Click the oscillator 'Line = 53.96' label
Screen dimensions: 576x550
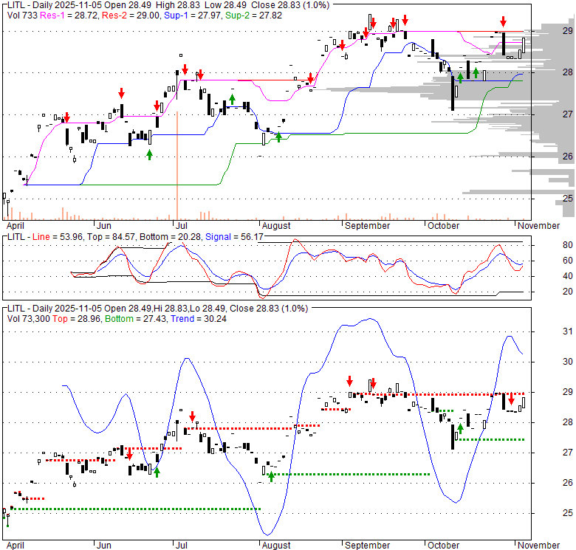click(x=58, y=237)
